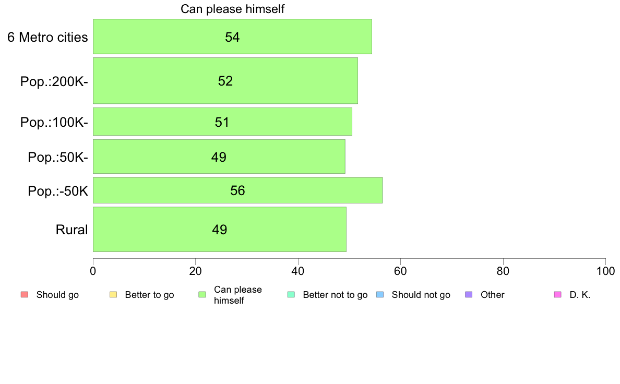
Task: Select the green Can please himself swatch
Action: (x=202, y=295)
